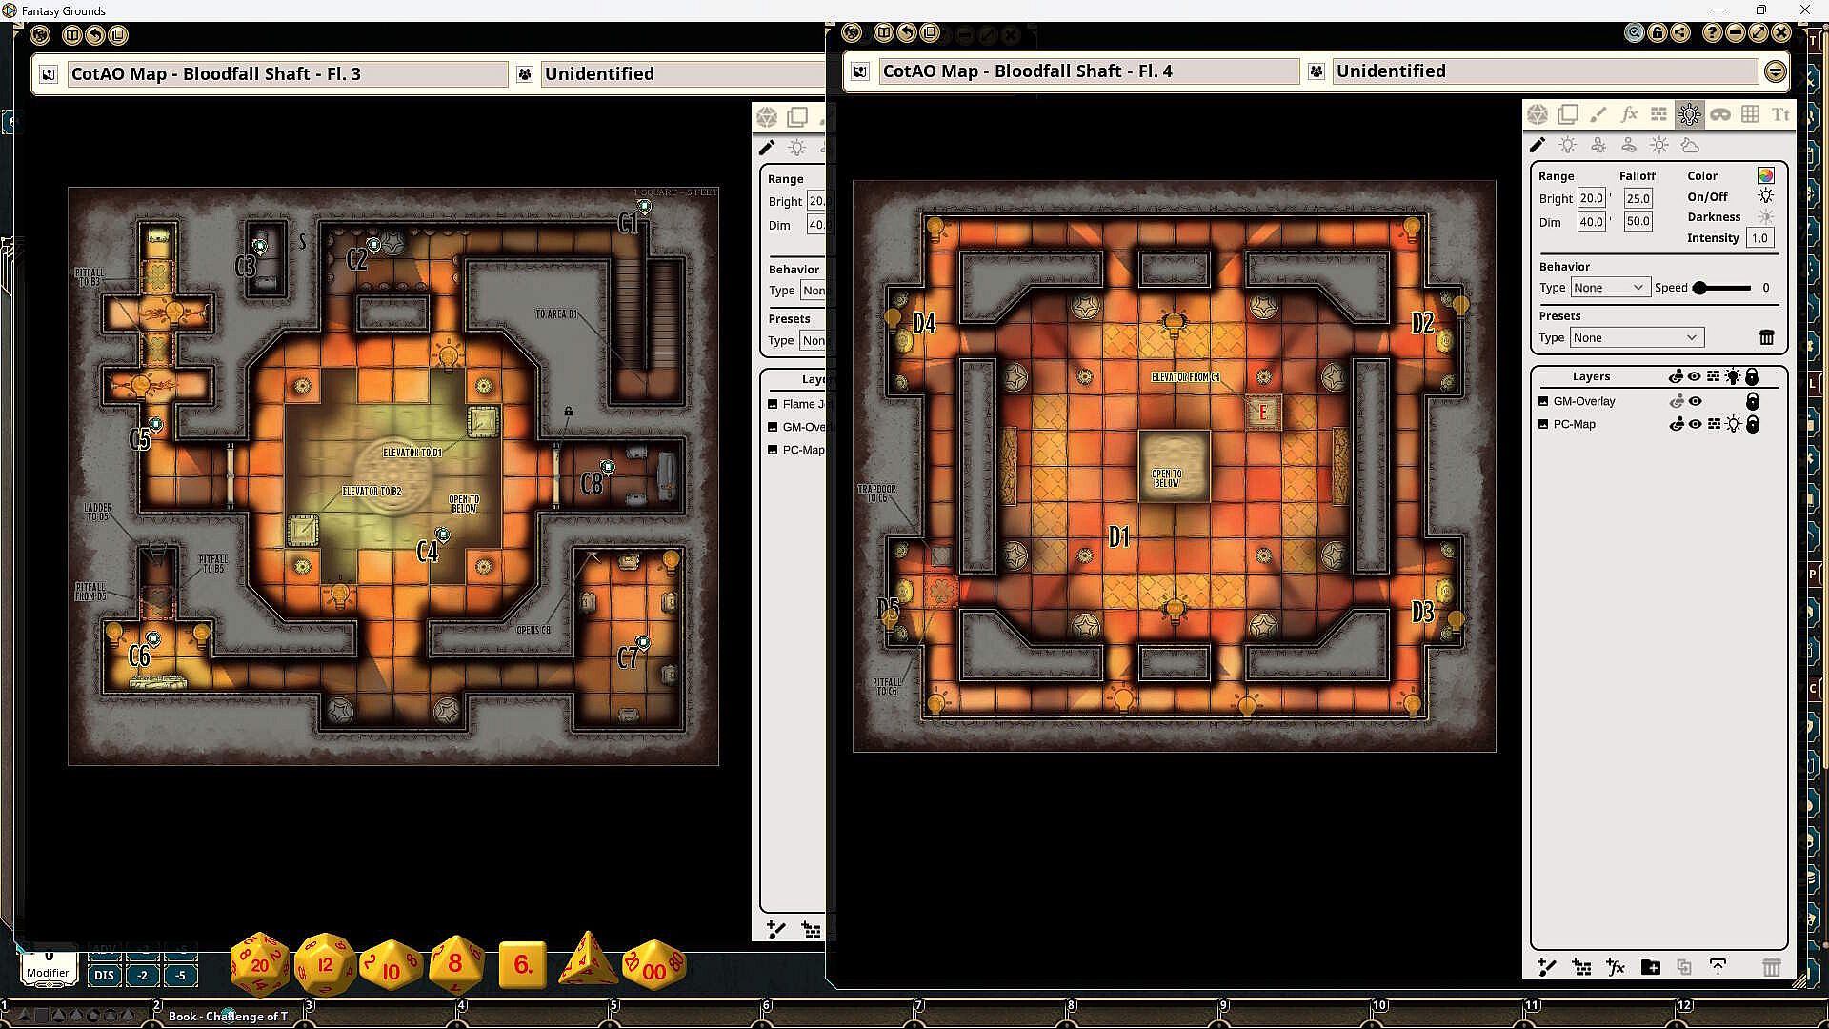Open the mask tool in Fl. 4 toolbar
The width and height of the screenshot is (1829, 1029).
(x=1719, y=115)
